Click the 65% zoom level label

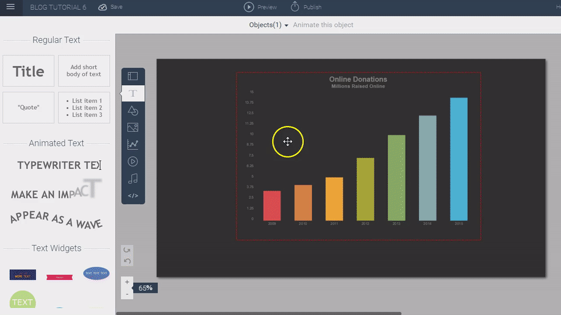pyautogui.click(x=146, y=288)
